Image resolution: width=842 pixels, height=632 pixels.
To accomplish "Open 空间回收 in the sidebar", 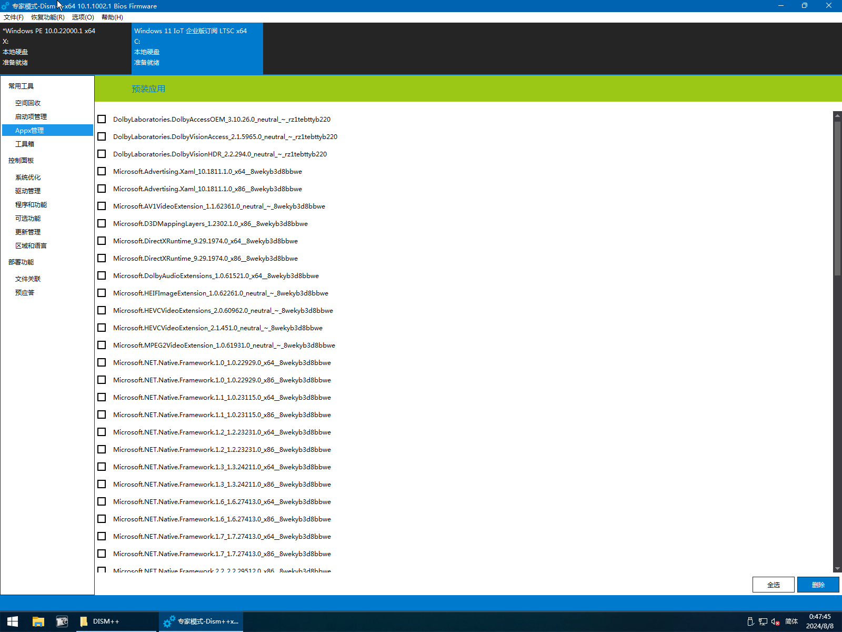I will [28, 103].
